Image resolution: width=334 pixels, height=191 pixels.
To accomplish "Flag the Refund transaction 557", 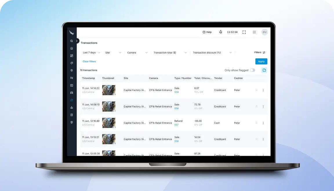I will click(x=257, y=123).
